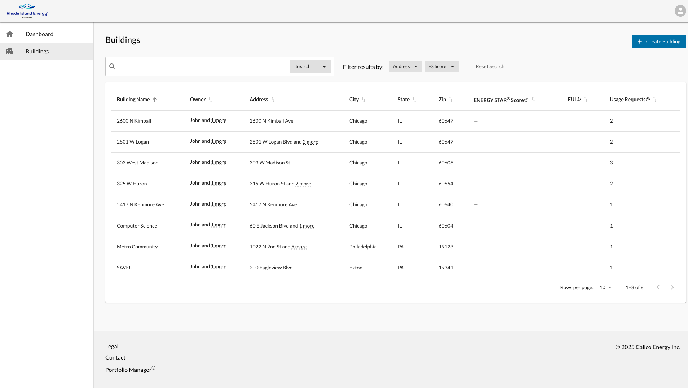Sort table by Owner column arrows

point(210,100)
